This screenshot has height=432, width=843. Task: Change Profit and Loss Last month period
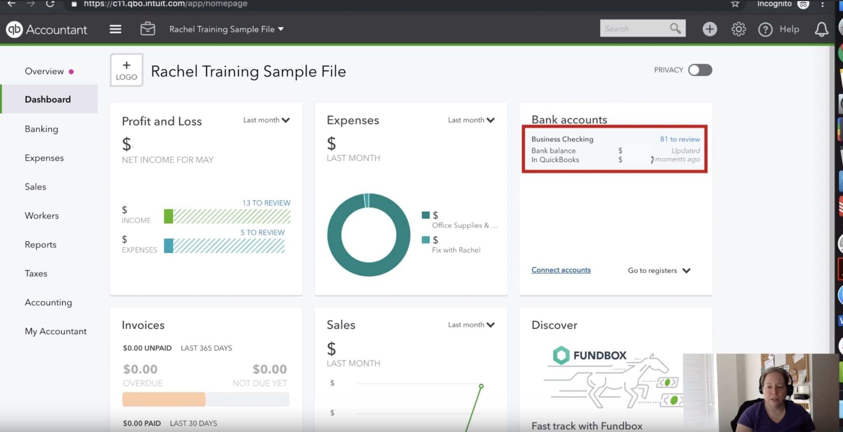[x=266, y=120]
